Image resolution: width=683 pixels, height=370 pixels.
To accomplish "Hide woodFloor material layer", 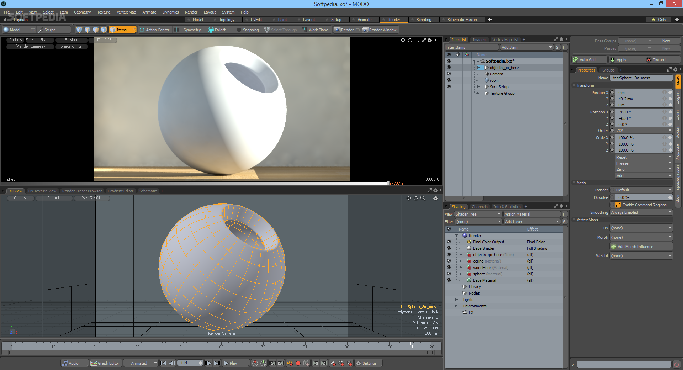I will click(x=449, y=268).
